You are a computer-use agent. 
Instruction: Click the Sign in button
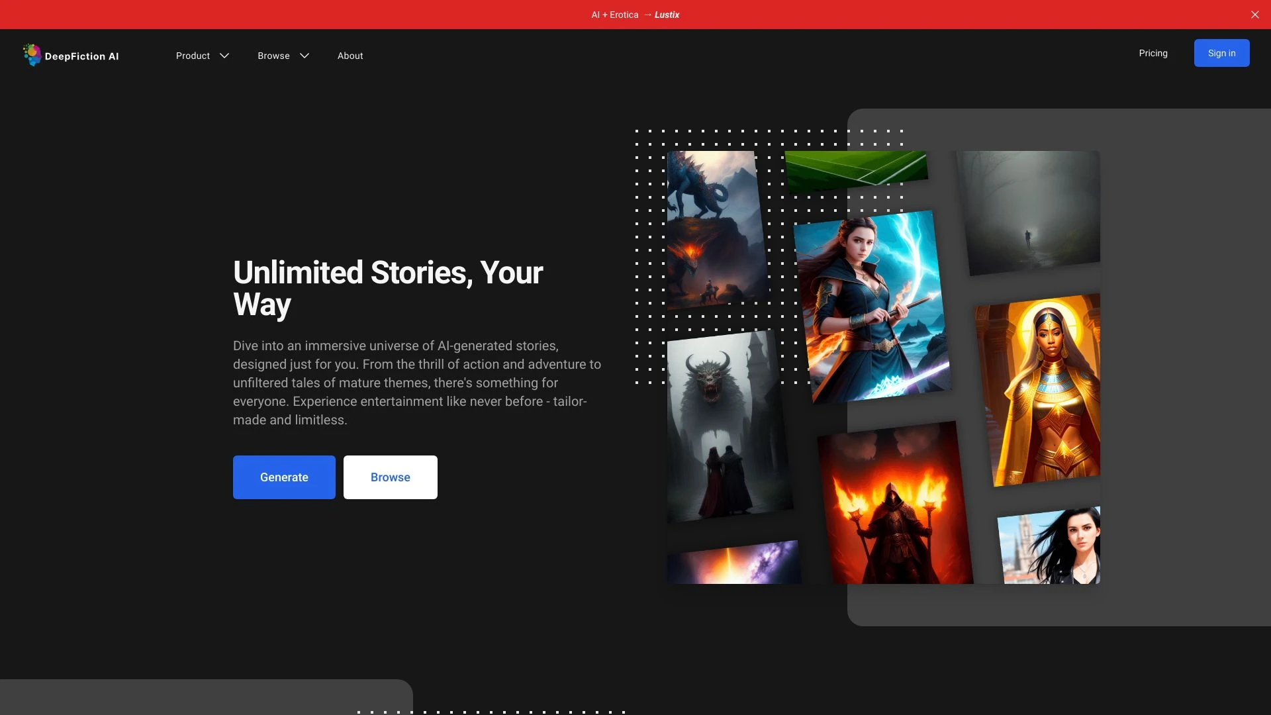[1221, 52]
